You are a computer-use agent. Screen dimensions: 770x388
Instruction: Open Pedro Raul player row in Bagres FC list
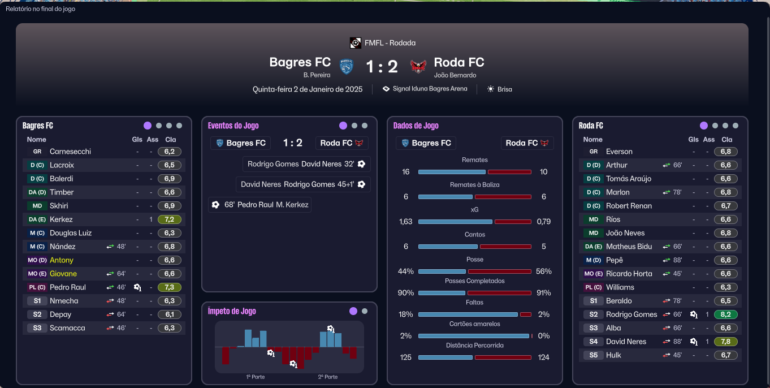click(103, 287)
